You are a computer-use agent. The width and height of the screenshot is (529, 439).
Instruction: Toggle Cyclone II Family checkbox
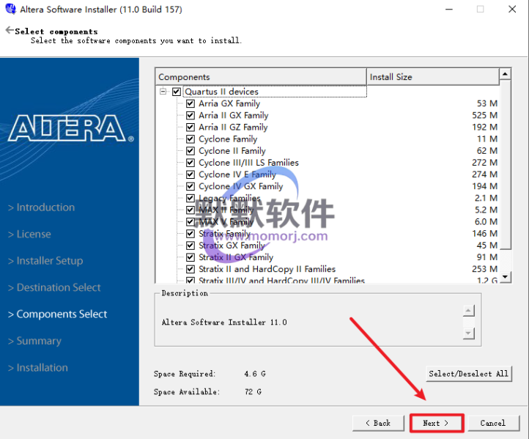[190, 150]
